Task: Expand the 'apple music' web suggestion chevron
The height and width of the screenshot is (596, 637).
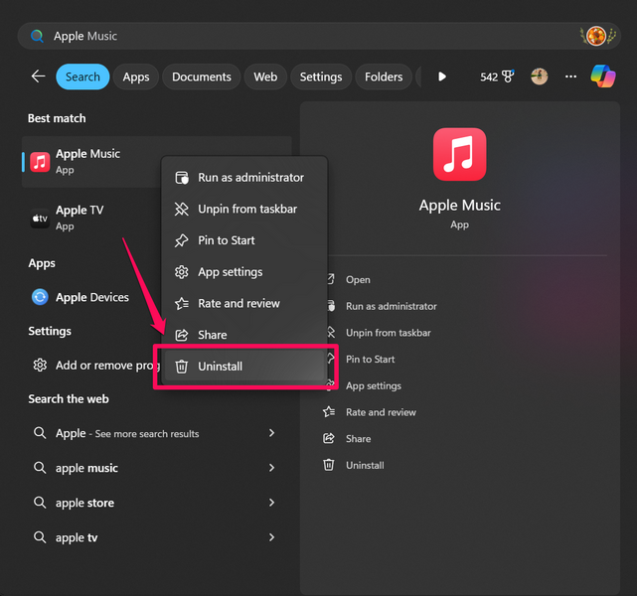Action: pos(272,468)
